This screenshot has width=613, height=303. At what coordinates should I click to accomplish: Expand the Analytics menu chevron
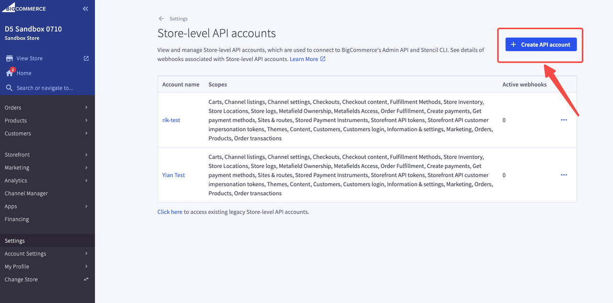point(86,180)
